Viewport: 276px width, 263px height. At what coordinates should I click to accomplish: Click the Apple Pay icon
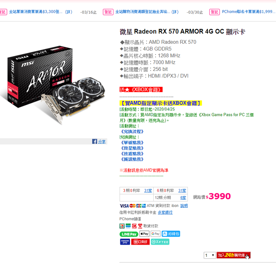145,234
